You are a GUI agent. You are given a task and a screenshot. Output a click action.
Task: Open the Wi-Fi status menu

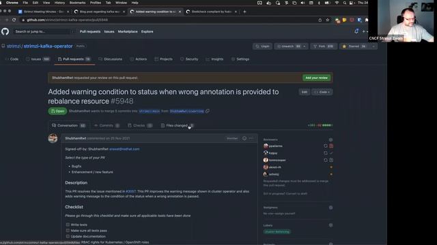pos(337,3)
